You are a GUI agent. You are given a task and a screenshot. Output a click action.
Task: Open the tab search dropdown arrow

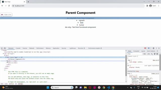144,2
